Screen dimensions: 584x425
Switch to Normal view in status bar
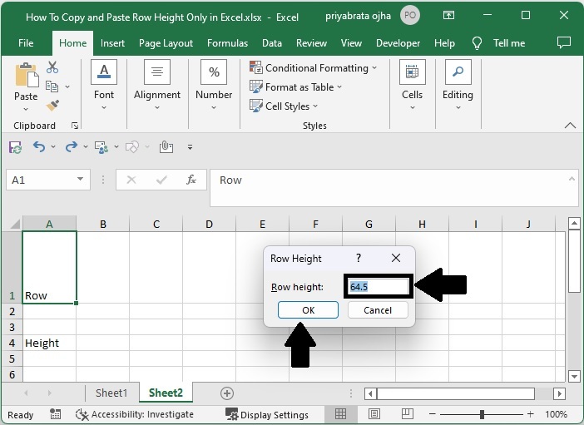[x=341, y=414]
